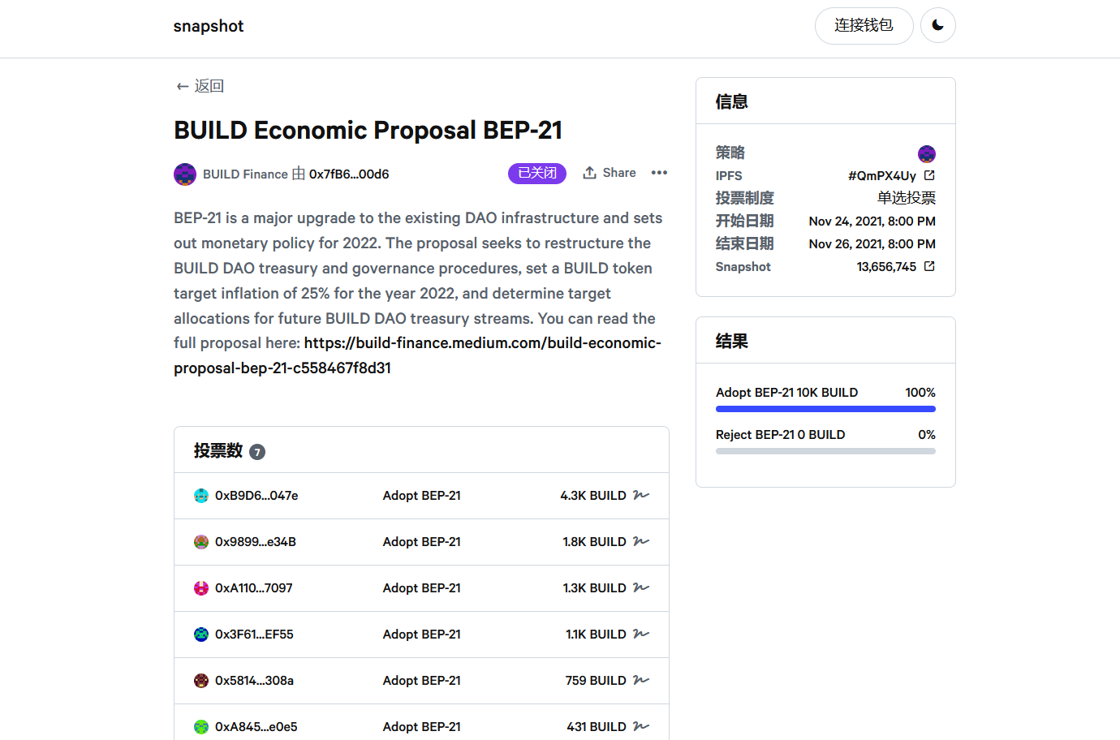
Task: Toggle dark mode moon icon
Action: (937, 26)
